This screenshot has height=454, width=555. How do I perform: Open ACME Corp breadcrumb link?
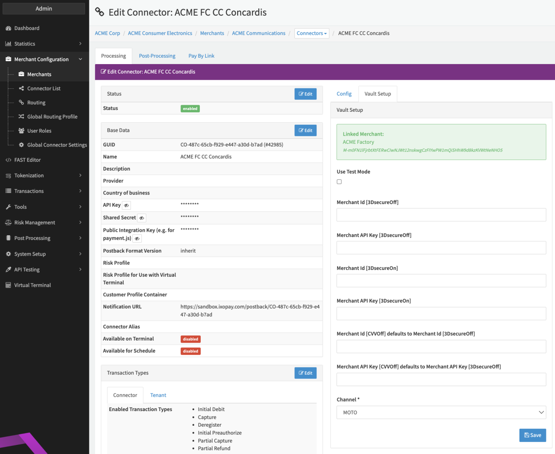(108, 33)
